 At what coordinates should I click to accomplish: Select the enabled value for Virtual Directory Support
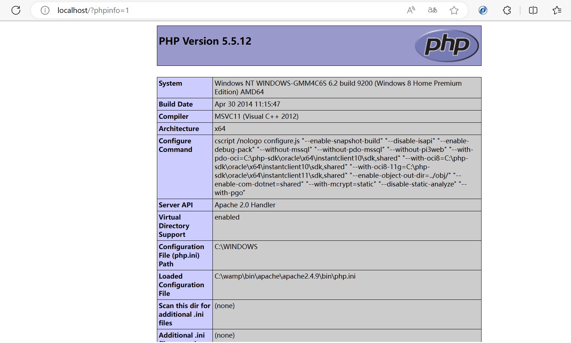pos(227,217)
